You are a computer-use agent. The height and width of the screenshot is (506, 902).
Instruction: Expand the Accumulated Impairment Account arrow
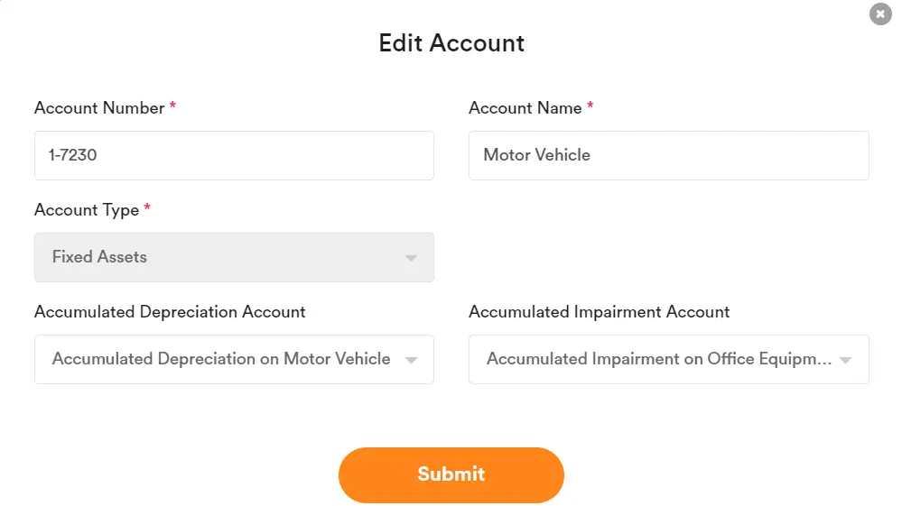point(845,360)
